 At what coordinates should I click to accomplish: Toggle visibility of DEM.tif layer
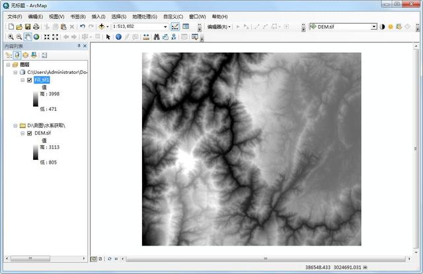[30, 133]
